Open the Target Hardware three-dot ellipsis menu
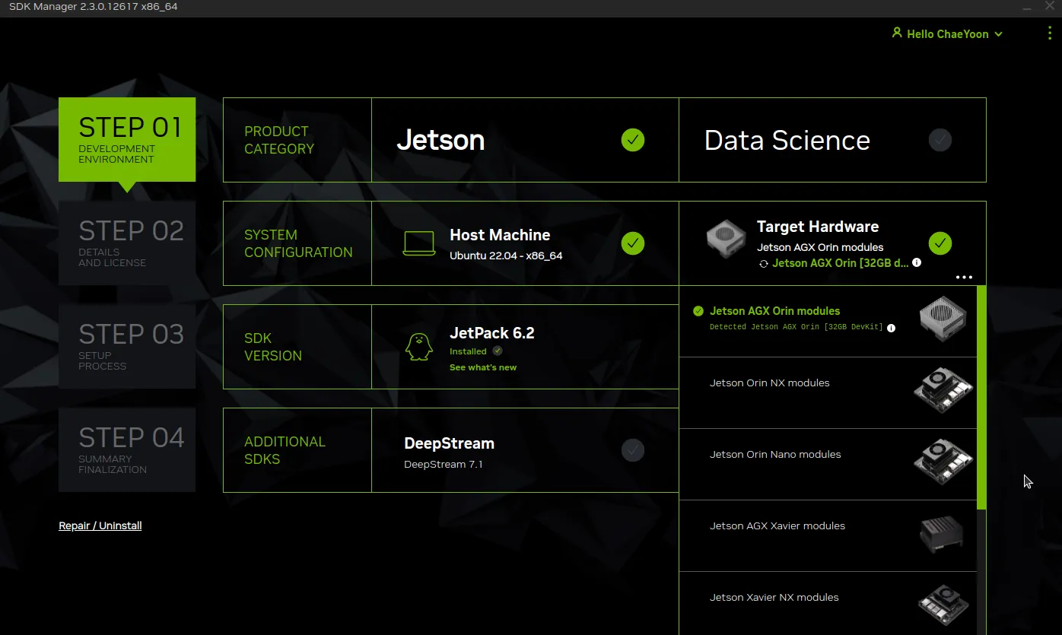 click(x=964, y=278)
